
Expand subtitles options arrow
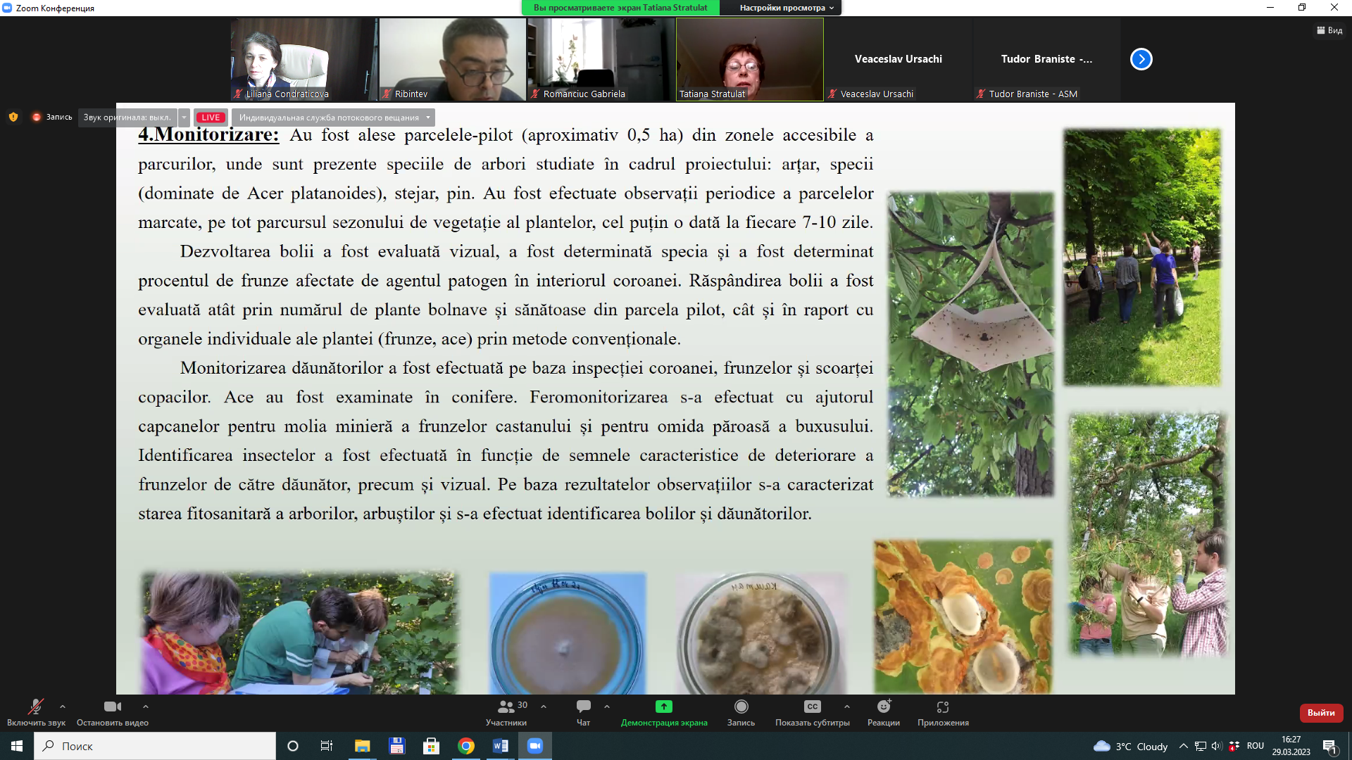click(847, 707)
